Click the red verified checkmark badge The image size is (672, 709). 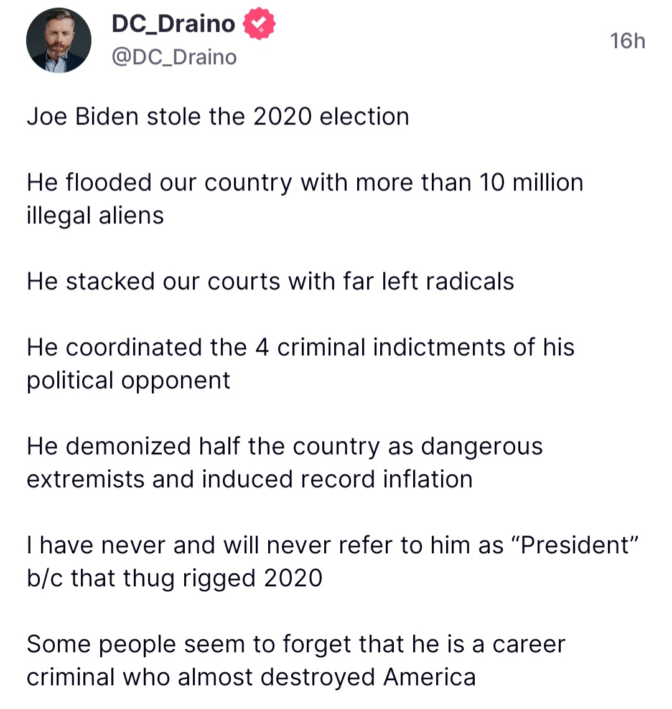(259, 24)
